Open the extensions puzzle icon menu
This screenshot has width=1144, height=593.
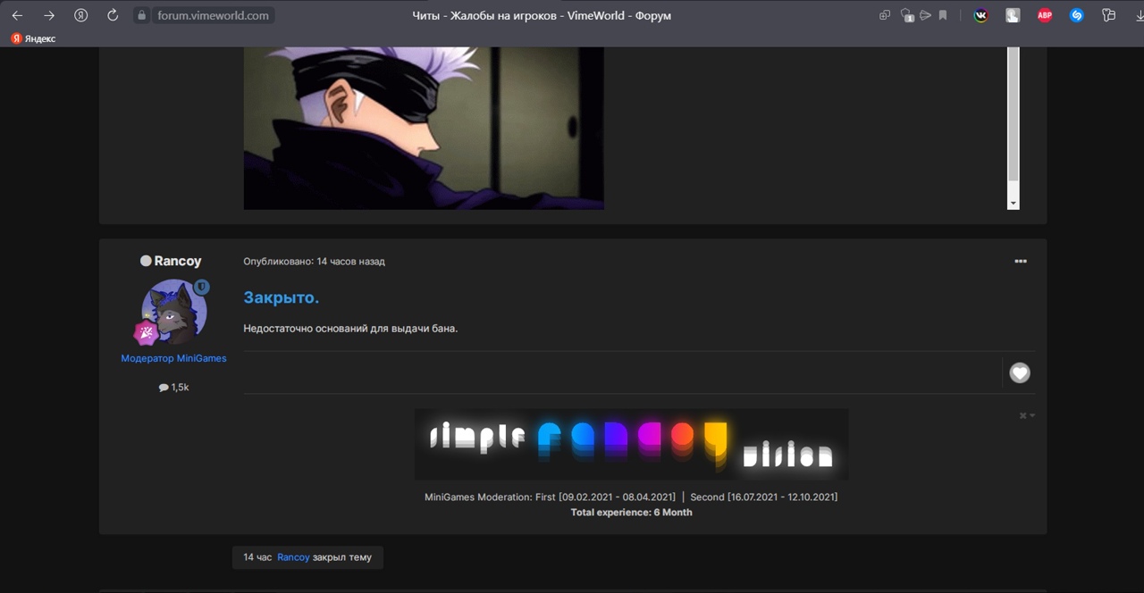[x=1108, y=15]
